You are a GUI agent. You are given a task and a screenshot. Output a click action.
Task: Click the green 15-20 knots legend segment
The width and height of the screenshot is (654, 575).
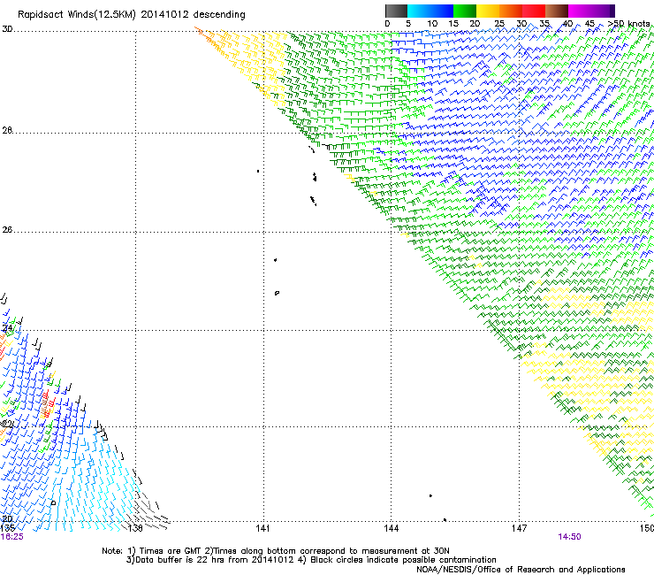pyautogui.click(x=465, y=11)
